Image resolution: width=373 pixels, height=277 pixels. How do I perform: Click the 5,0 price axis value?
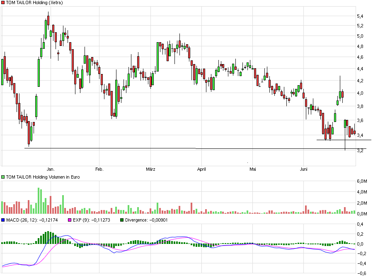tap(360, 36)
